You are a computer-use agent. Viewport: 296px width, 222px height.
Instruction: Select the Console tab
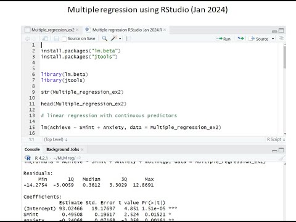click(x=32, y=149)
